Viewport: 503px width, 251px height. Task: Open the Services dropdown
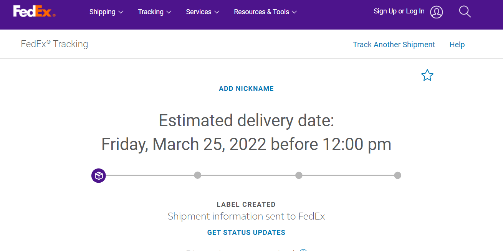click(202, 12)
